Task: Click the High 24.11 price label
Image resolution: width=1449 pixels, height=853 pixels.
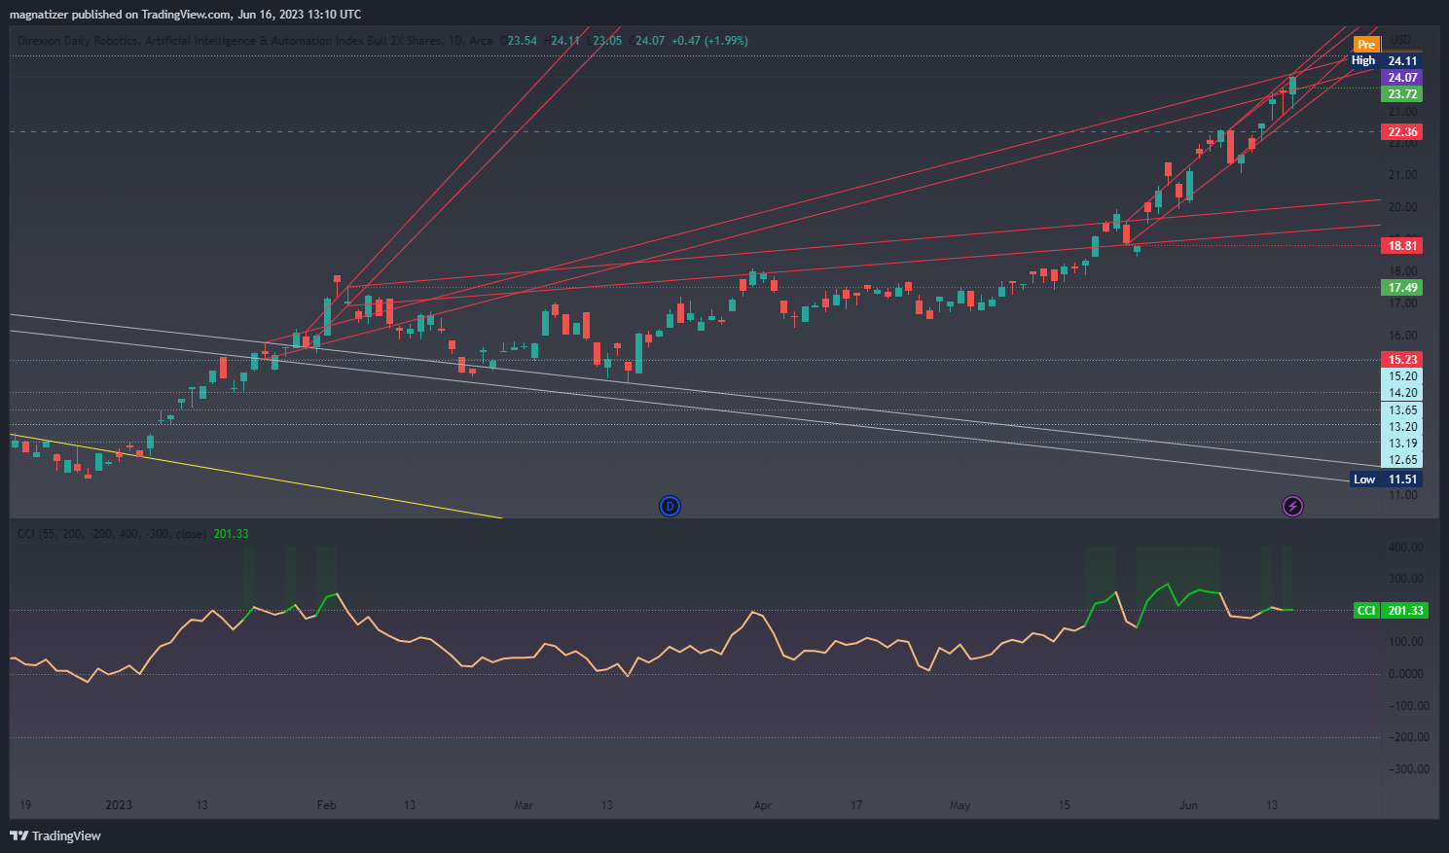Action: 1386,60
